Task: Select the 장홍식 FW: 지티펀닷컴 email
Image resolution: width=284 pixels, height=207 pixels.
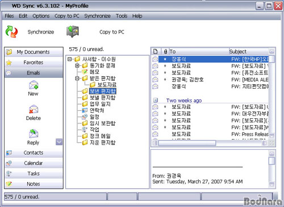Action: click(210, 86)
